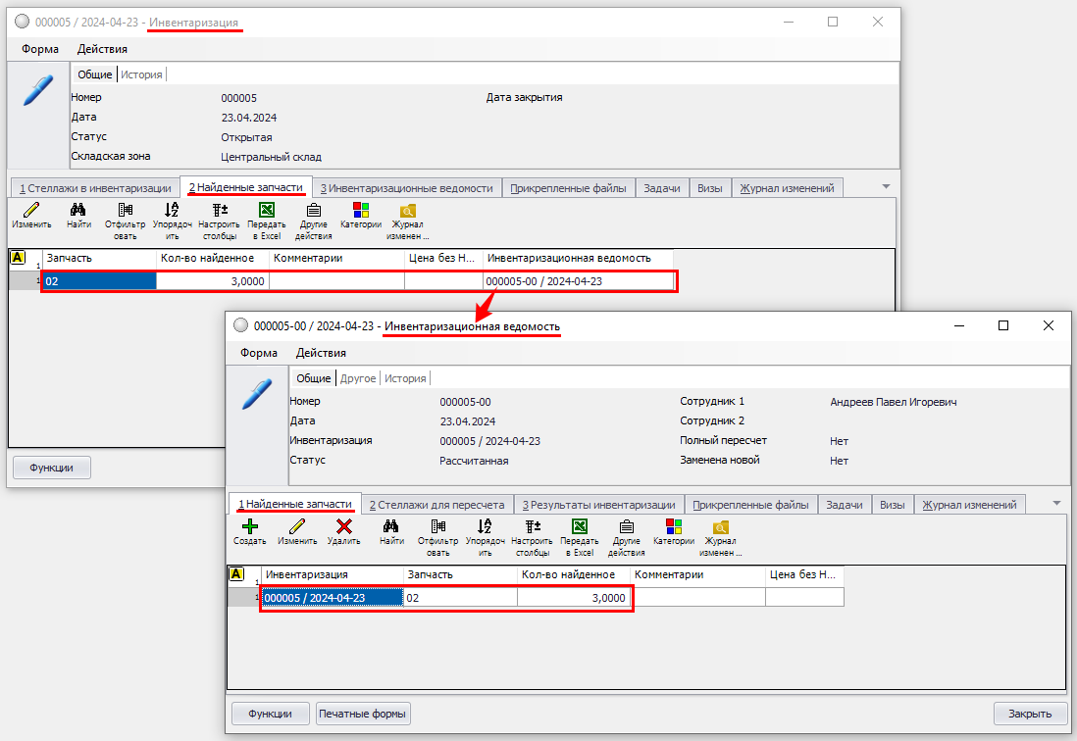
Task: Click Настроить столбцы in Инвентаризационная ведомость toolbar
Action: click(x=533, y=532)
